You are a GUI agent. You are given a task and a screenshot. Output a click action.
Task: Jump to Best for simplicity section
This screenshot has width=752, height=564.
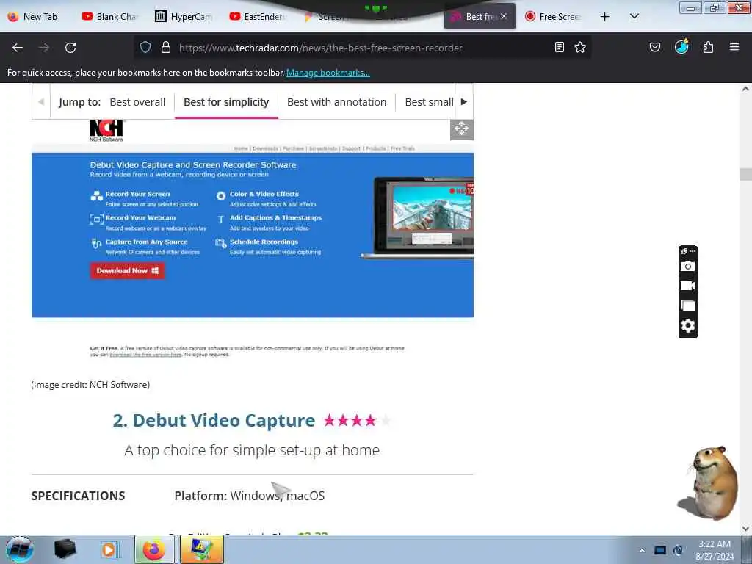[x=226, y=102]
